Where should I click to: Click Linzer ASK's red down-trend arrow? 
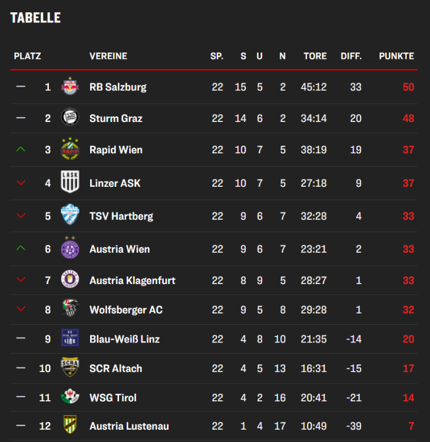(21, 183)
